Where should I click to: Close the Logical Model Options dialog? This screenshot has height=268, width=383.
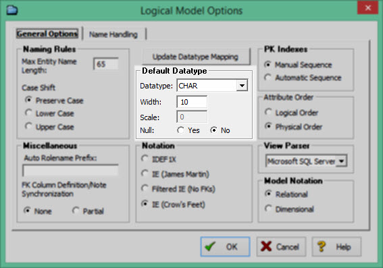click(x=367, y=8)
